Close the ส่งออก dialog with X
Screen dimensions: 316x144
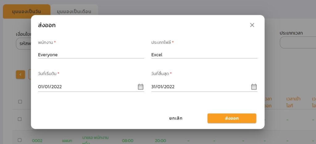(x=252, y=25)
